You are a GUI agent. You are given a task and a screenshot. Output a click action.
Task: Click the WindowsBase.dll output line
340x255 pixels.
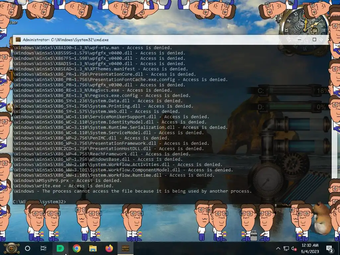pos(98,159)
